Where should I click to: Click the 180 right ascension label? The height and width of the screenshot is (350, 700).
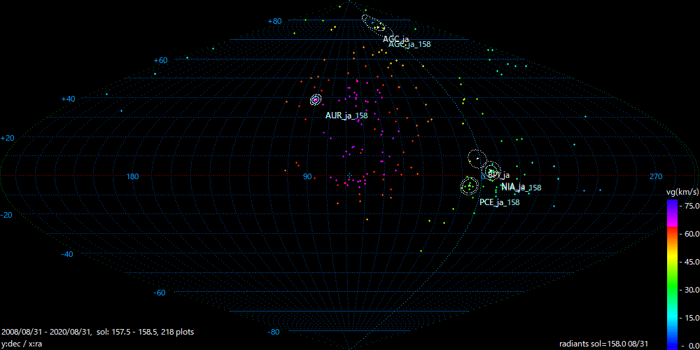[132, 176]
